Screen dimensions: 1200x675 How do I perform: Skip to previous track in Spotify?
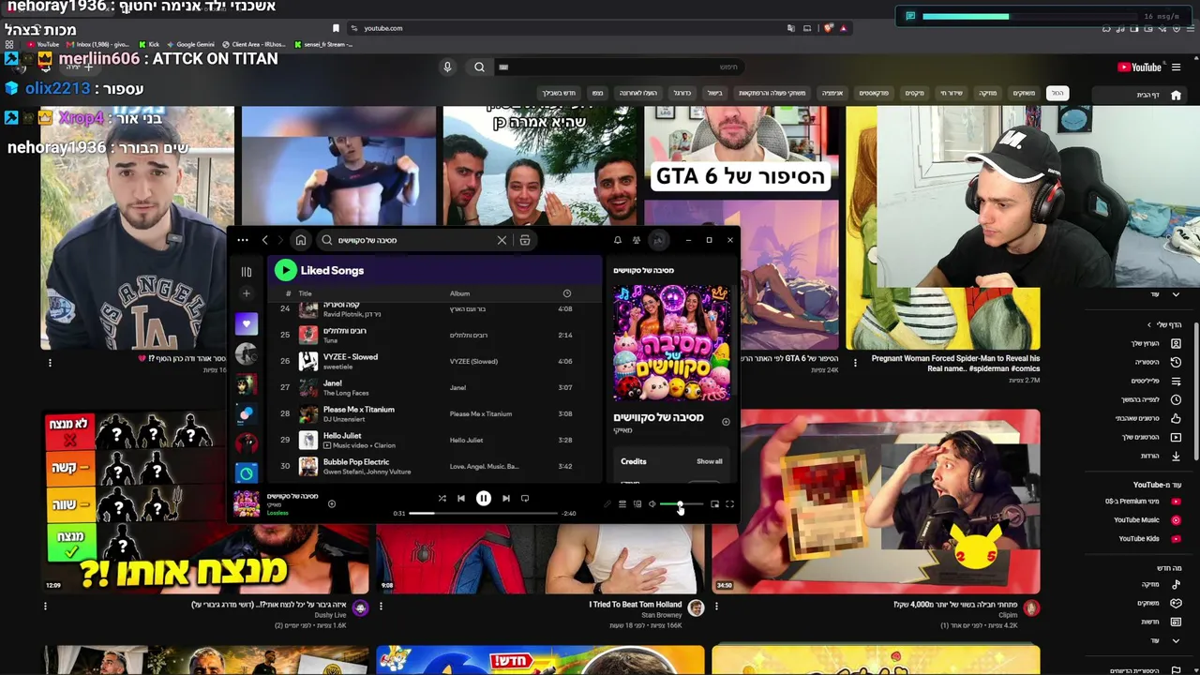click(x=461, y=499)
